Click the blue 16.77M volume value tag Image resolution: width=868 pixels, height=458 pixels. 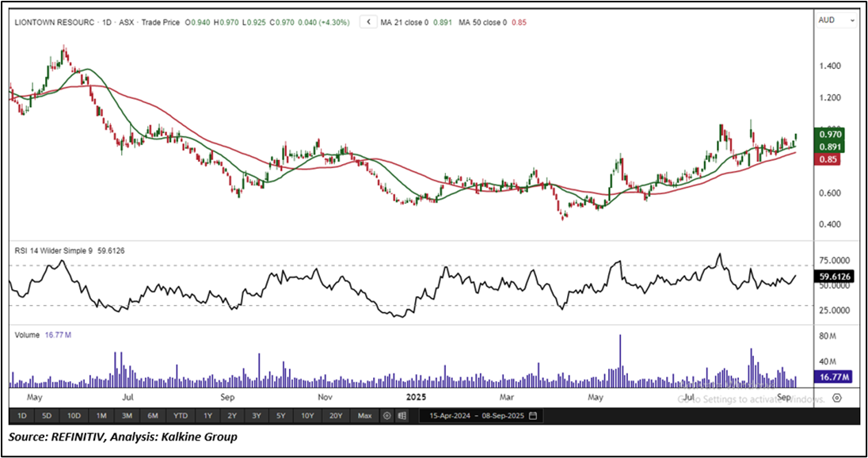[834, 377]
